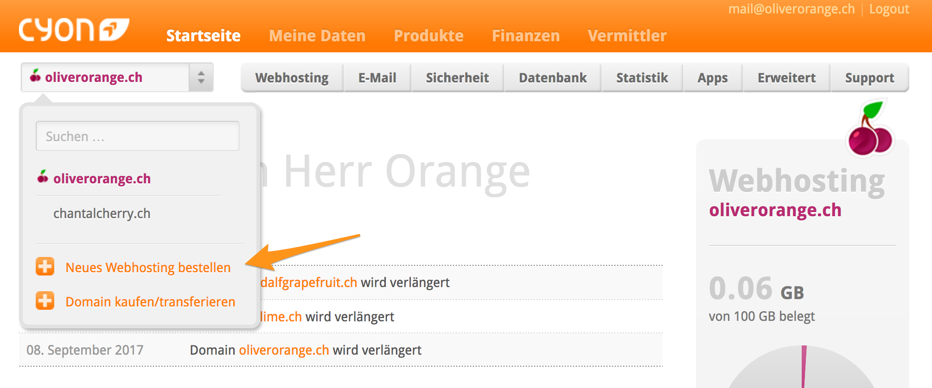Switch to the Support tab
The image size is (932, 388).
pyautogui.click(x=869, y=78)
